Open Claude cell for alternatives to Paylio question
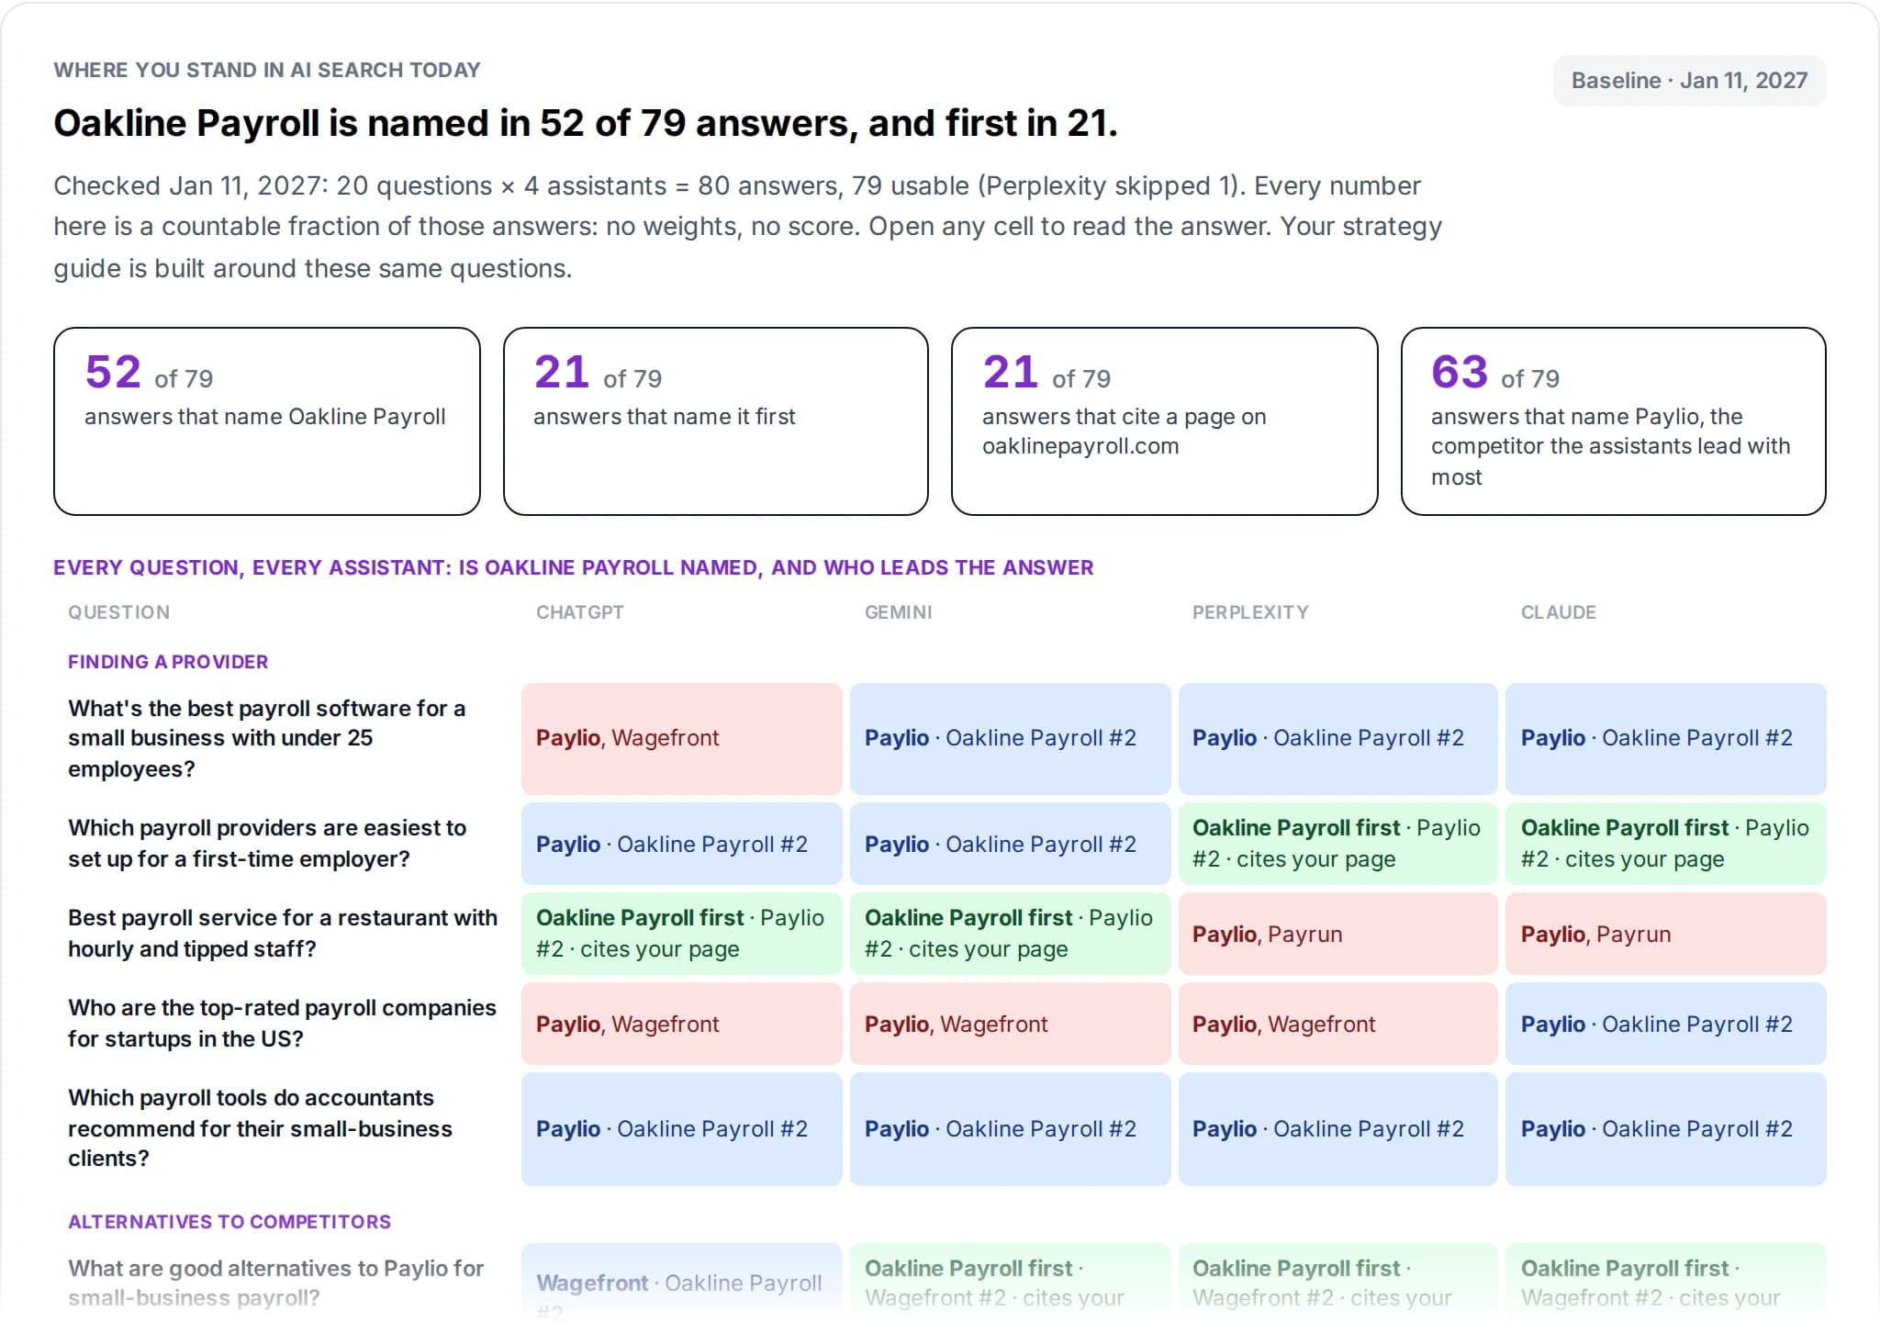The height and width of the screenshot is (1322, 1880). tap(1666, 1283)
